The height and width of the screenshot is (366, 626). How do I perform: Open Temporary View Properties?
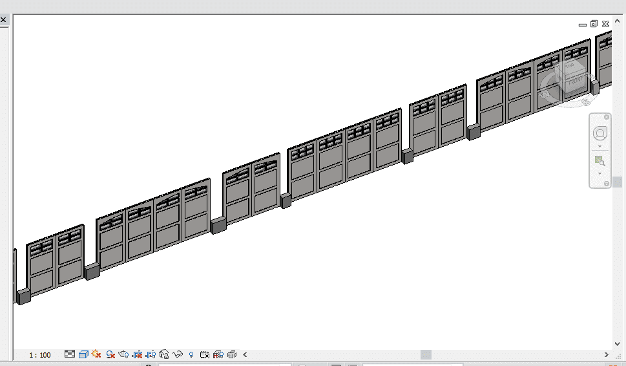pyautogui.click(x=205, y=354)
